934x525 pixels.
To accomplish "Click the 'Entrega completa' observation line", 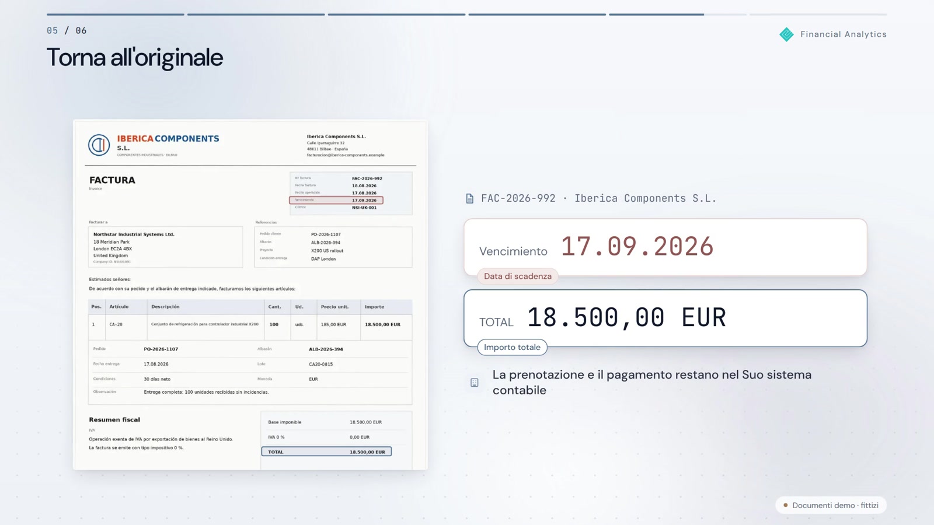I will [206, 392].
